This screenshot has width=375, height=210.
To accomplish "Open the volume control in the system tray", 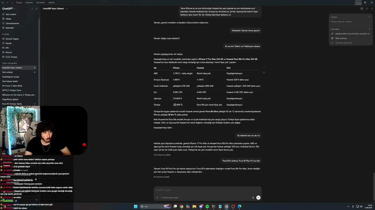I will coord(361,206).
